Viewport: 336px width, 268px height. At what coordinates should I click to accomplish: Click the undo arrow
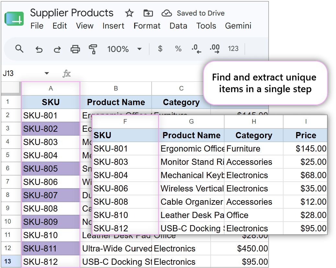pos(39,49)
